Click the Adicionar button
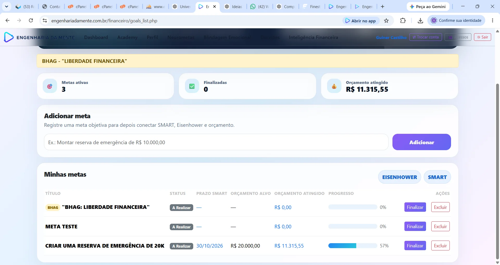500x265 pixels. [x=422, y=142]
